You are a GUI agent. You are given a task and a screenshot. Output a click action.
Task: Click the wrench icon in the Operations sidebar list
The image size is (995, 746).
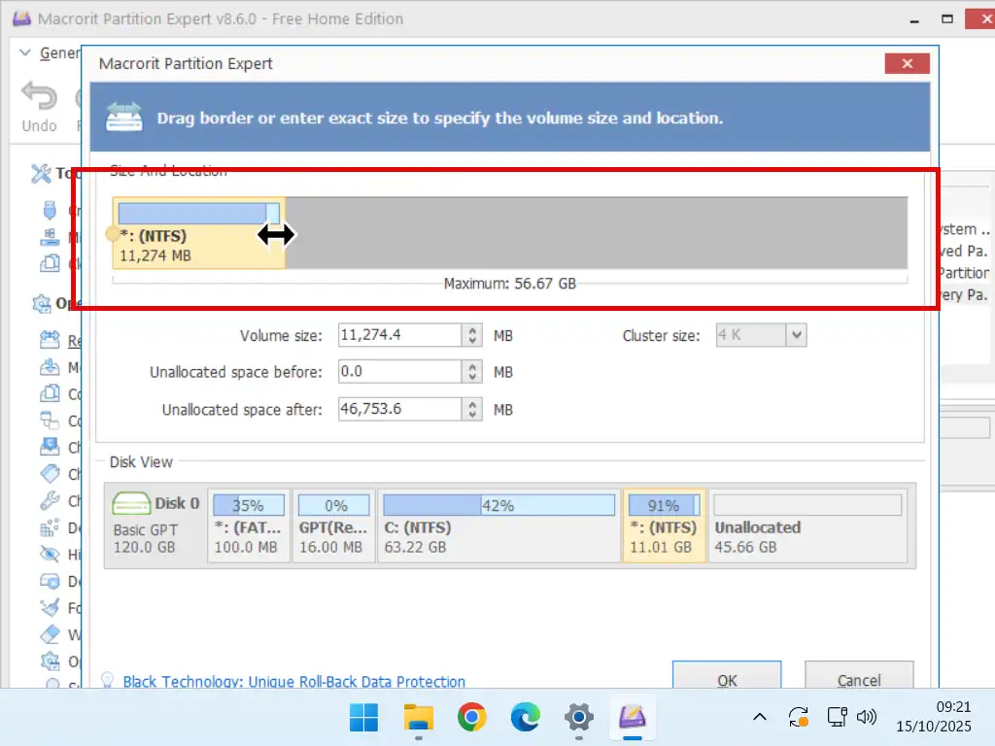coord(50,501)
